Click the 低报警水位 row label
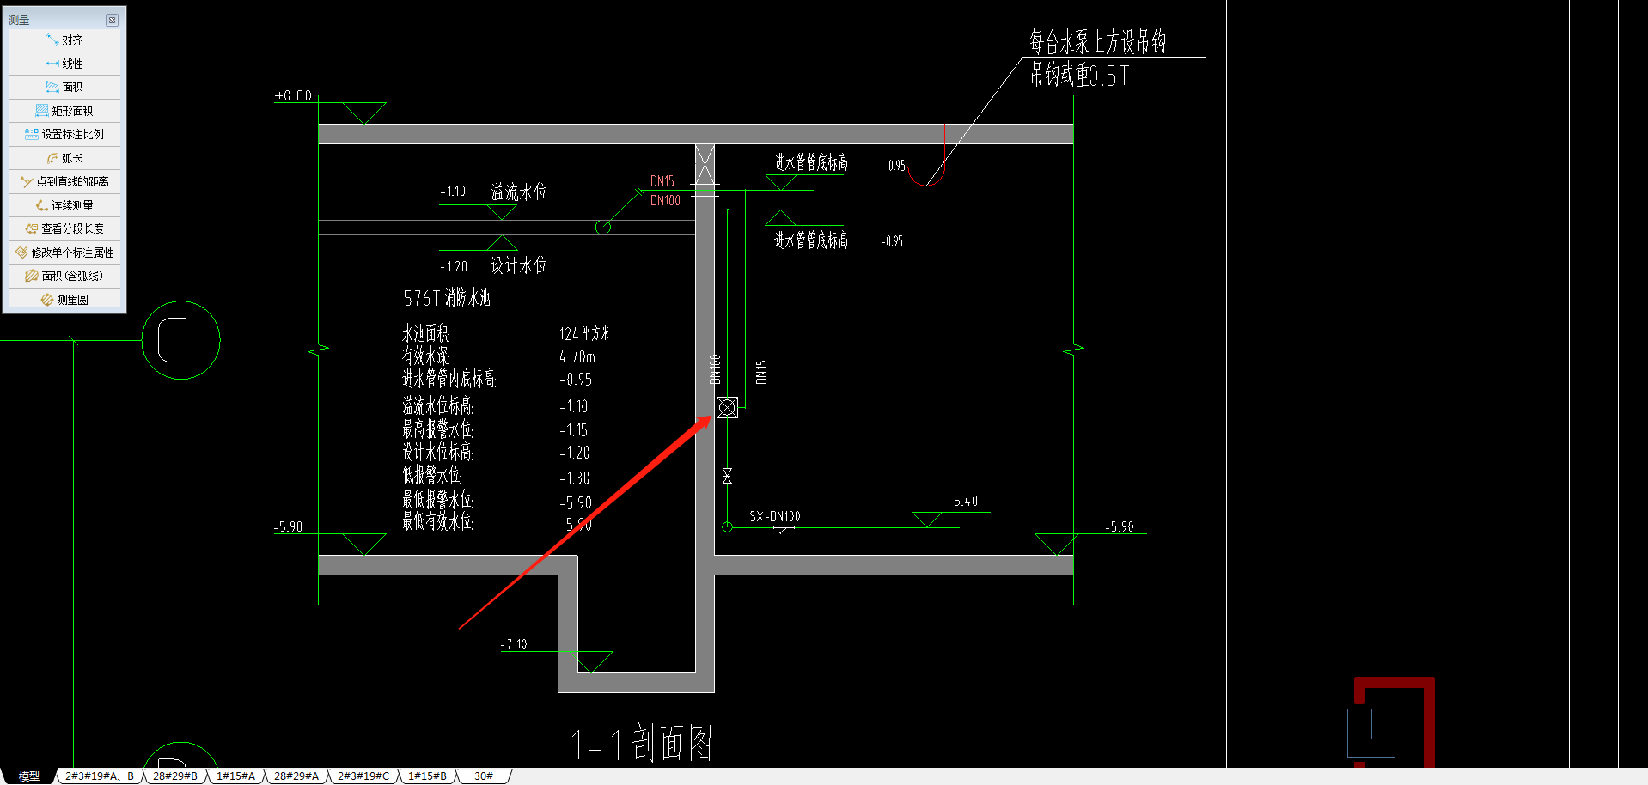The image size is (1648, 785). click(x=431, y=475)
